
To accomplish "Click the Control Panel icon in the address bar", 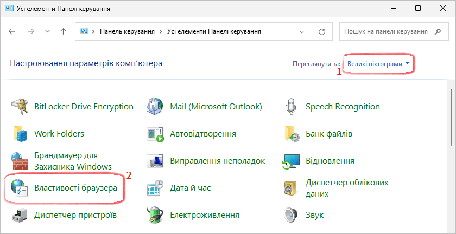I will pyautogui.click(x=84, y=31).
